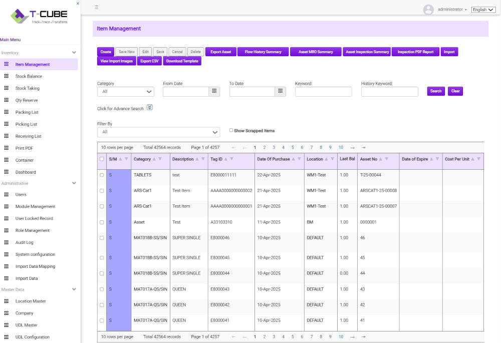
Task: Click the grid icon beside Audit Log
Action: pos(7,242)
